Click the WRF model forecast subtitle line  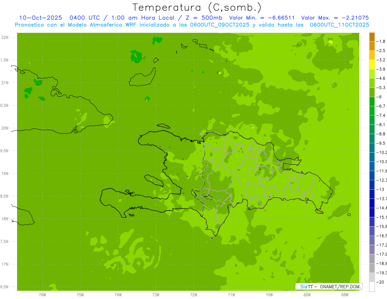[x=192, y=25]
